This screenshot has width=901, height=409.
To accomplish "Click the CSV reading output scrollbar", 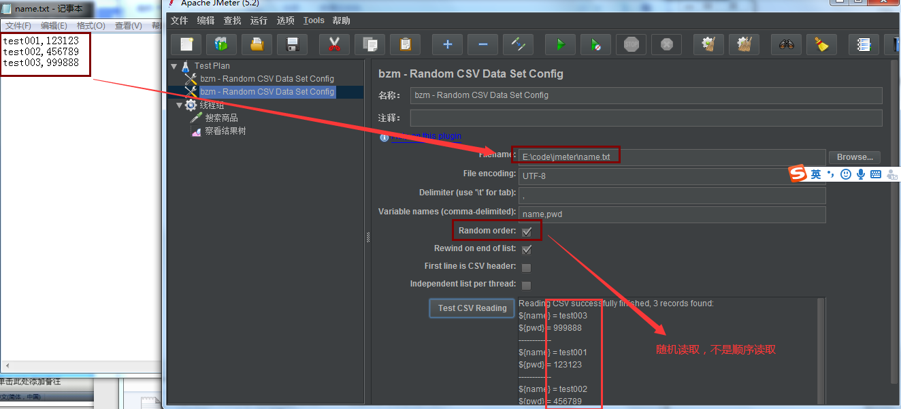I will pyautogui.click(x=821, y=350).
